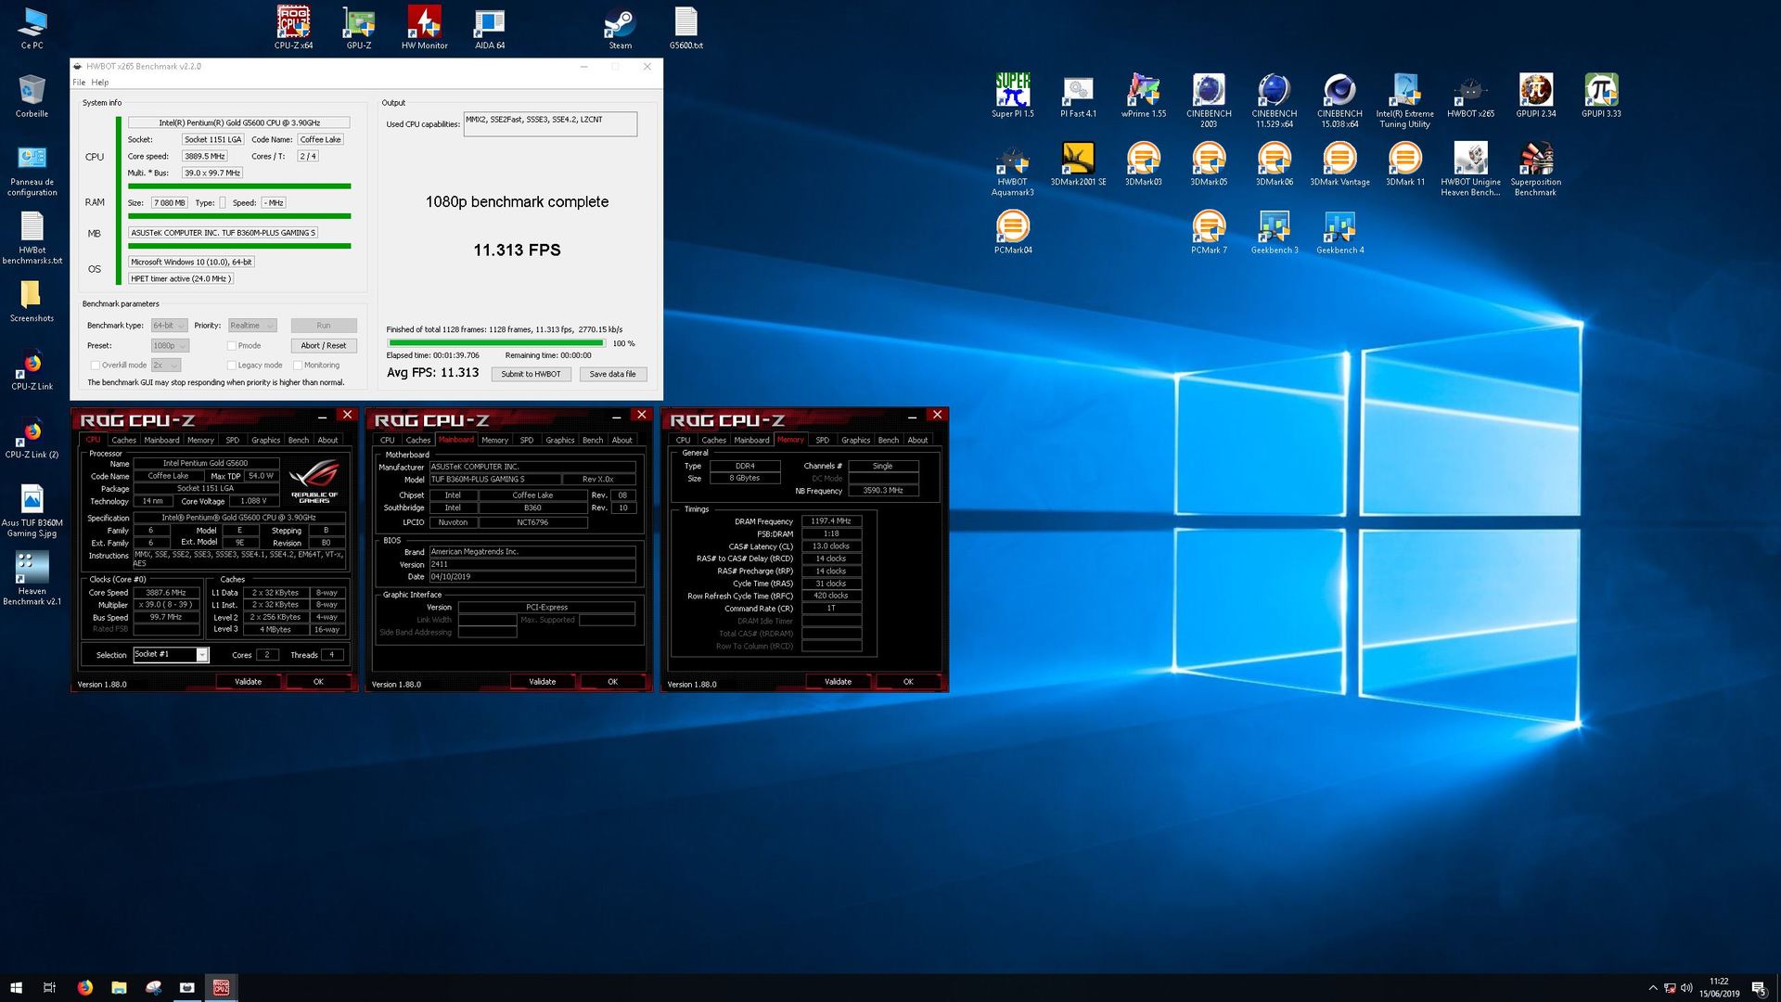
Task: Launch Steam from the desktop
Action: tap(620, 27)
